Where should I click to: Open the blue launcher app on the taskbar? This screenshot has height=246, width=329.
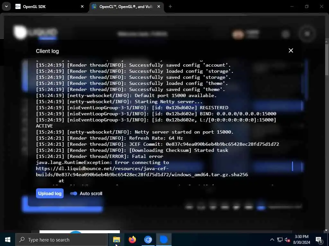click(164, 240)
